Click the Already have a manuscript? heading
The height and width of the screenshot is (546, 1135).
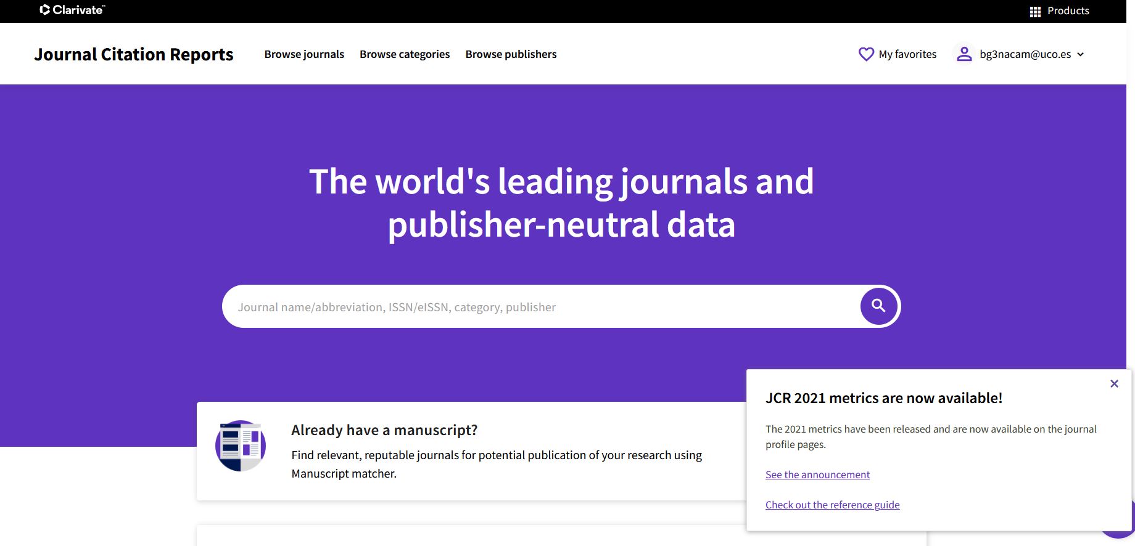[384, 430]
